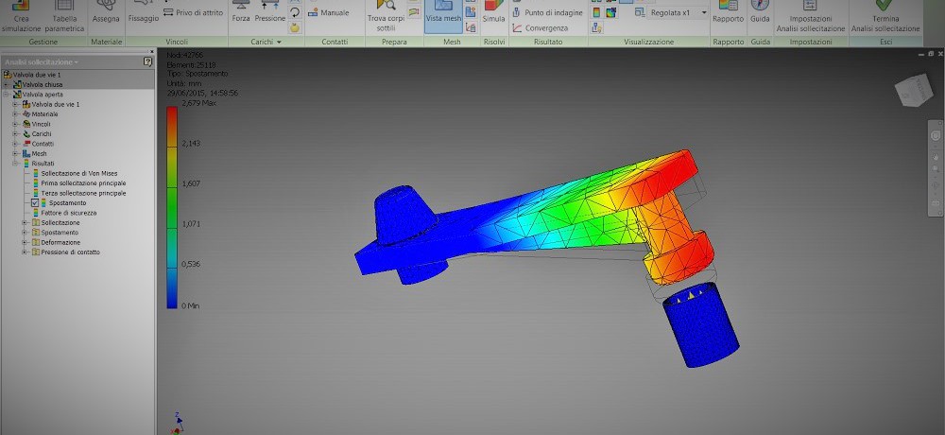Uncheck the Spostamento result checkbox

point(35,203)
